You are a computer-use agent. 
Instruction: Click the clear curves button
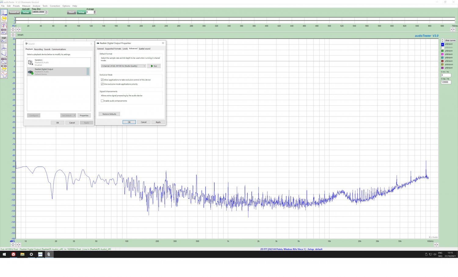(450, 40)
